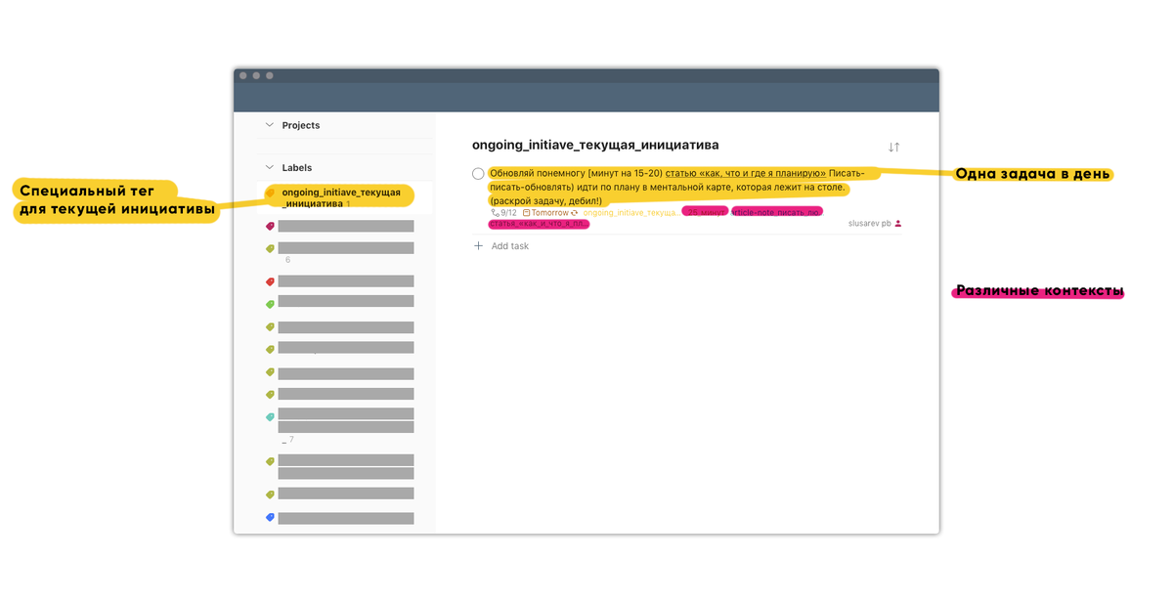Click the orange tag icon of ongoing_initiave label
Image resolution: width=1173 pixels, height=602 pixels.
pyautogui.click(x=271, y=193)
